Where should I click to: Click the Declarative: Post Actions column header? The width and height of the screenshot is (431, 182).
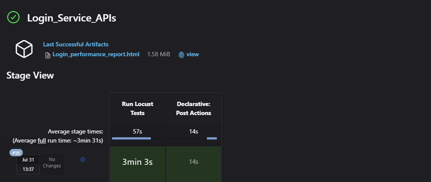click(194, 109)
